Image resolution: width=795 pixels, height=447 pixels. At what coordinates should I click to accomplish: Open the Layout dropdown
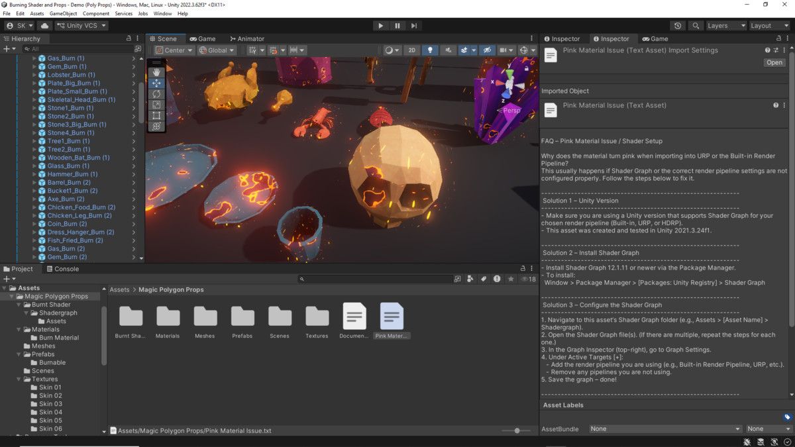pyautogui.click(x=769, y=26)
